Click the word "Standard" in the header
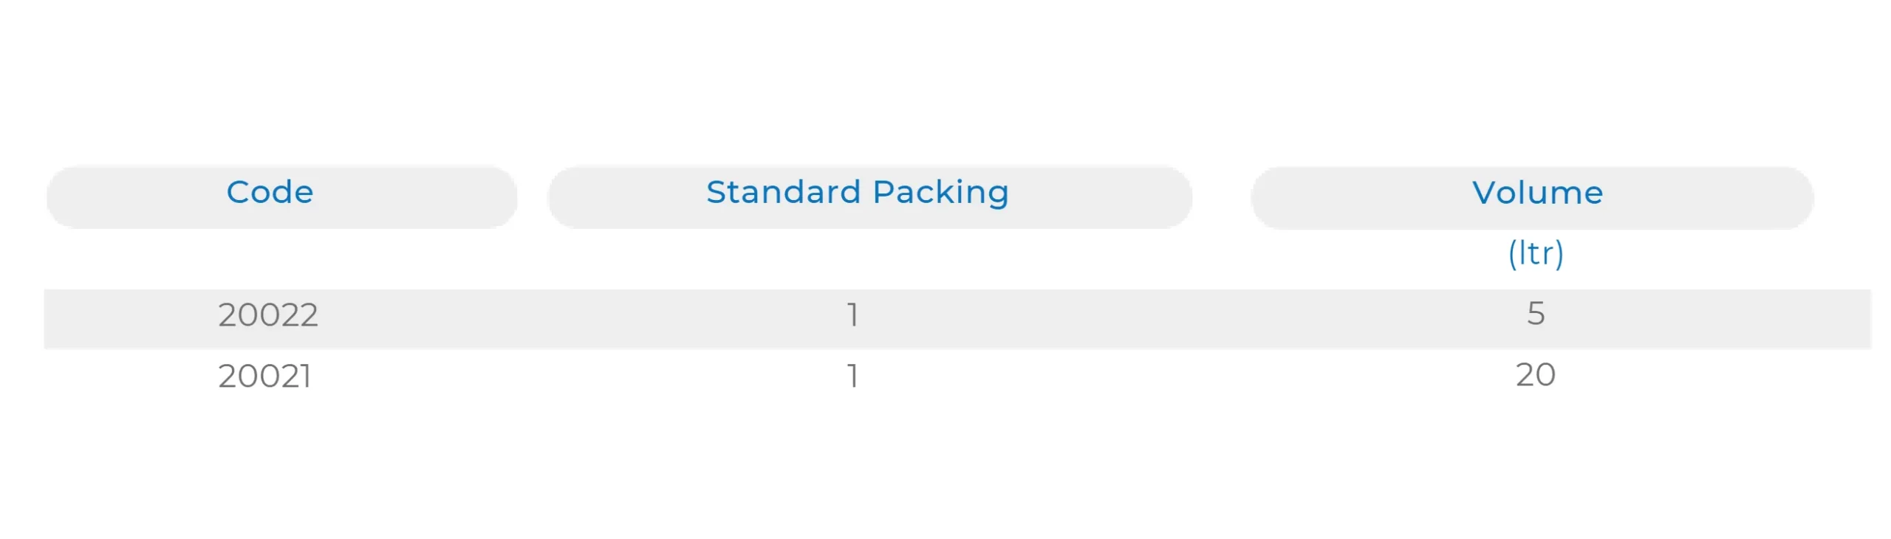The image size is (1891, 539). [783, 193]
